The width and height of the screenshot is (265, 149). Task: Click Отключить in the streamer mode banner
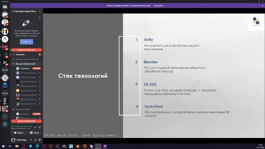click(159, 5)
